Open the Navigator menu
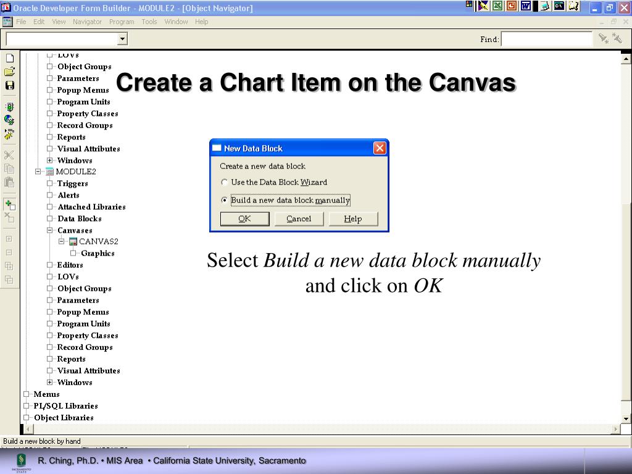This screenshot has width=632, height=474. tap(87, 22)
